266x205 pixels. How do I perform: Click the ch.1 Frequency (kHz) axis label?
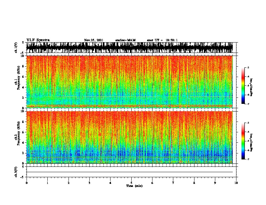(17, 78)
